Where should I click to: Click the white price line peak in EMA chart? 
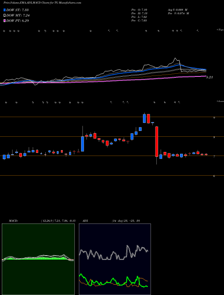point(175,58)
